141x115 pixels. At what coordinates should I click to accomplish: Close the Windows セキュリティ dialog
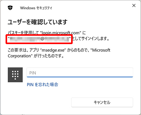tap(134, 6)
